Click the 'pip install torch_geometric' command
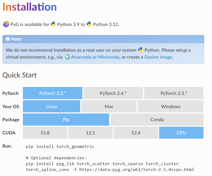The width and height of the screenshot is (212, 176). [x=60, y=147]
